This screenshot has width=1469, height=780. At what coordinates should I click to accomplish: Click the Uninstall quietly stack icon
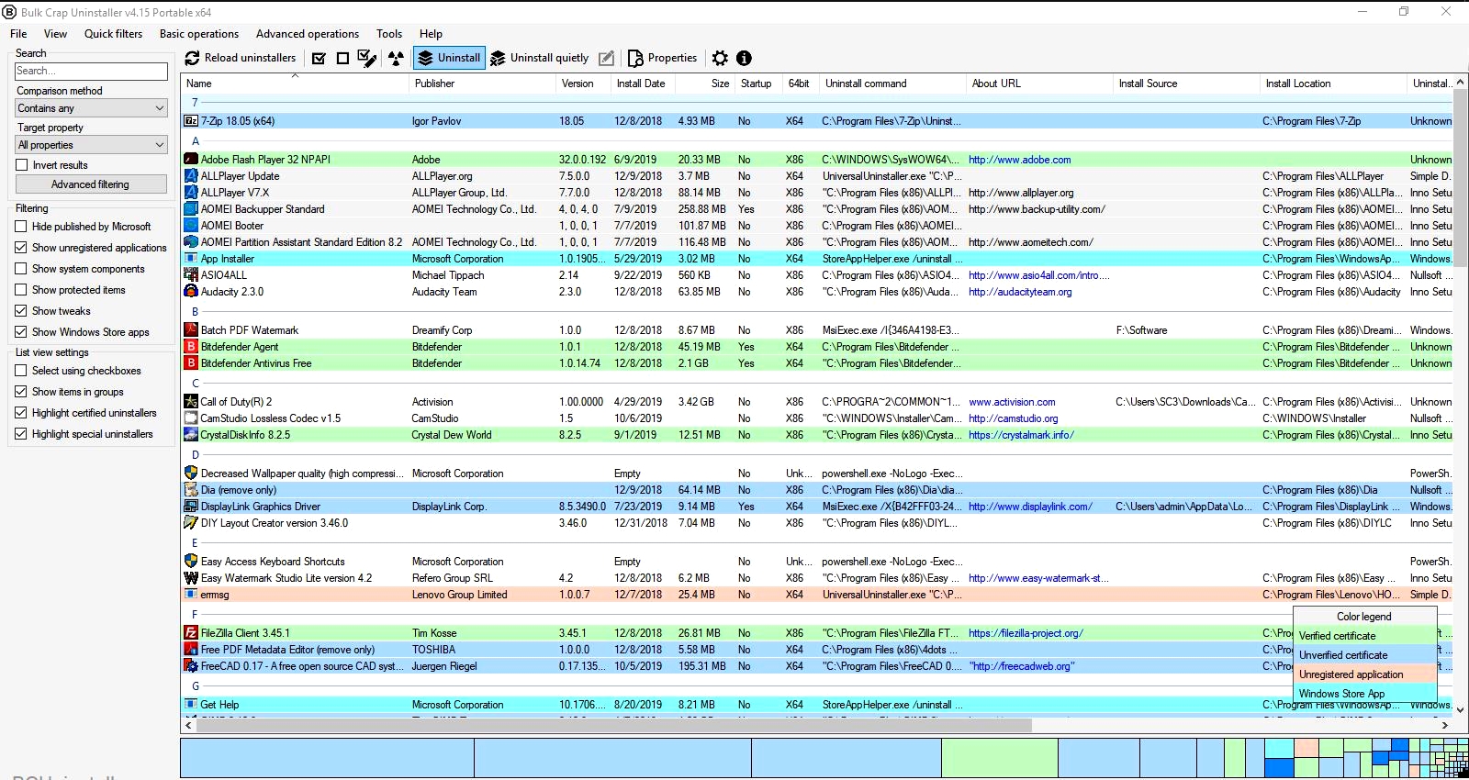coord(498,58)
